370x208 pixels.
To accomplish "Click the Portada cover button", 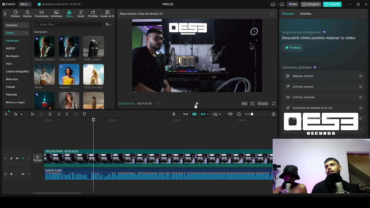I will [37, 158].
